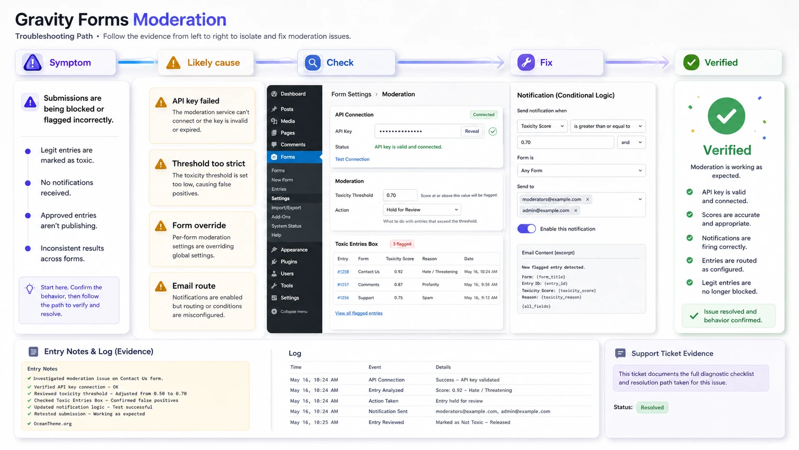The width and height of the screenshot is (799, 450).
Task: Open the Forms menu item in sidebar
Action: click(x=294, y=157)
